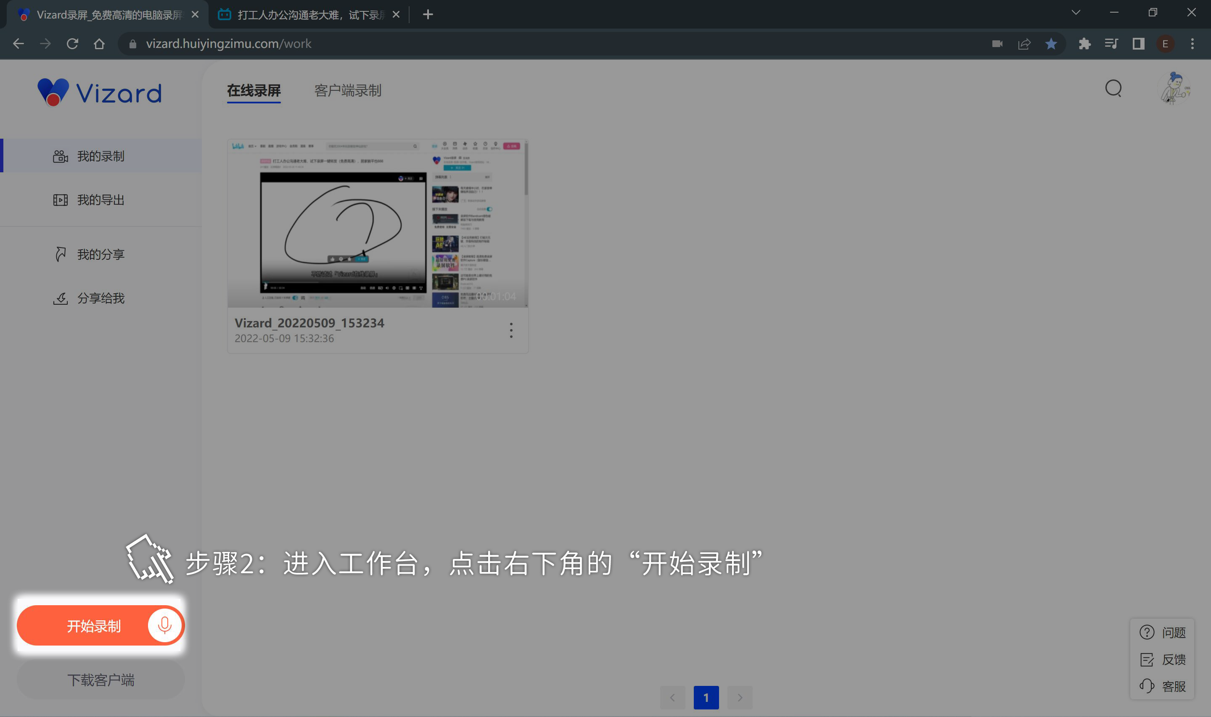This screenshot has width=1211, height=717.
Task: Click the 下载客户端 button
Action: [x=100, y=680]
